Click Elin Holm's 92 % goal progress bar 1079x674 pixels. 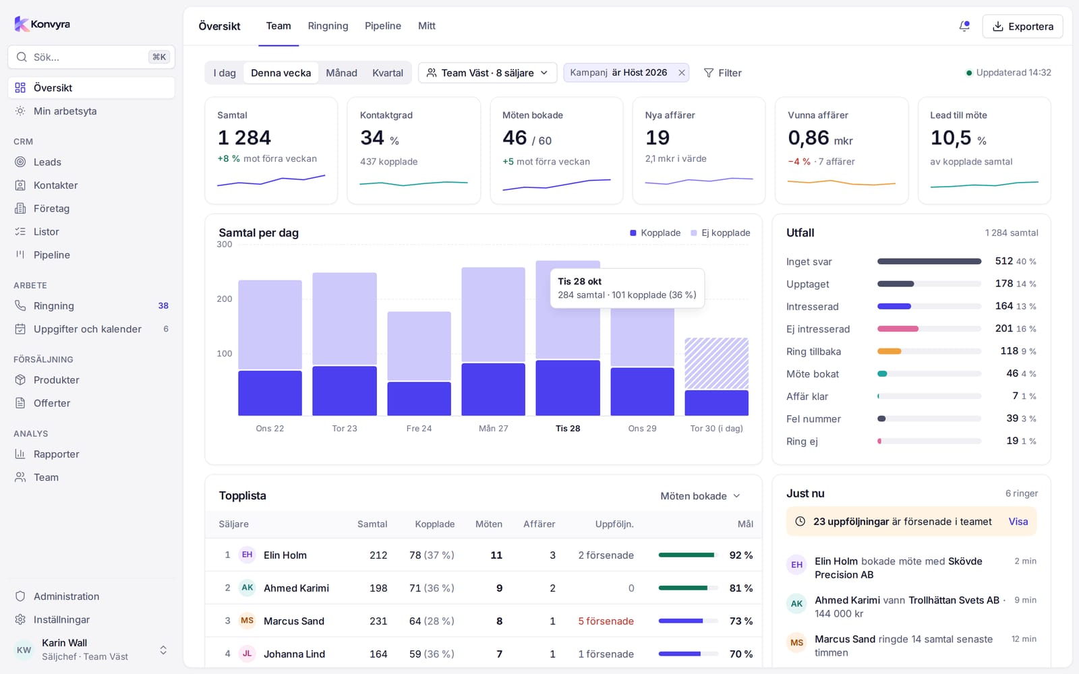(688, 555)
